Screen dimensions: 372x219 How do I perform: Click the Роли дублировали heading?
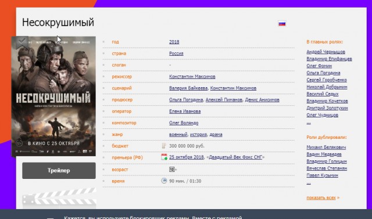327,137
